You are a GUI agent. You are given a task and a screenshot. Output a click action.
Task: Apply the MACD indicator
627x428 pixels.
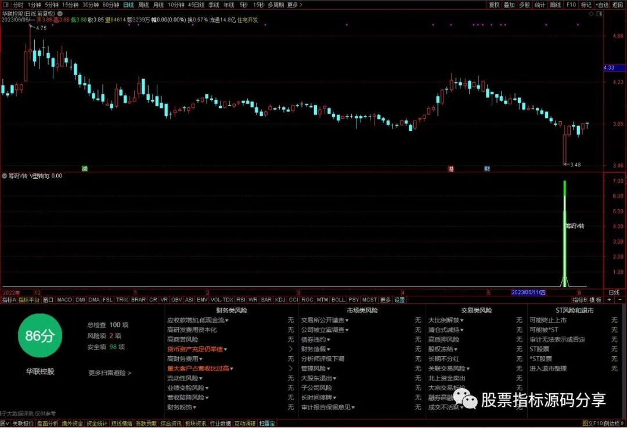coord(64,300)
